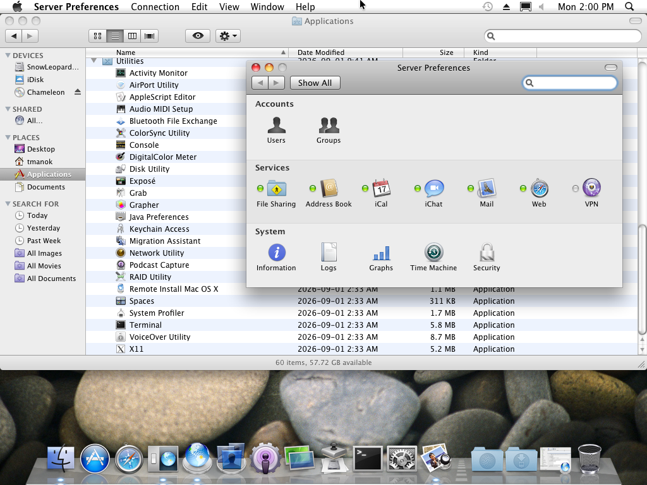This screenshot has height=485, width=647.
Task: Open the Logs pane
Action: (x=329, y=258)
